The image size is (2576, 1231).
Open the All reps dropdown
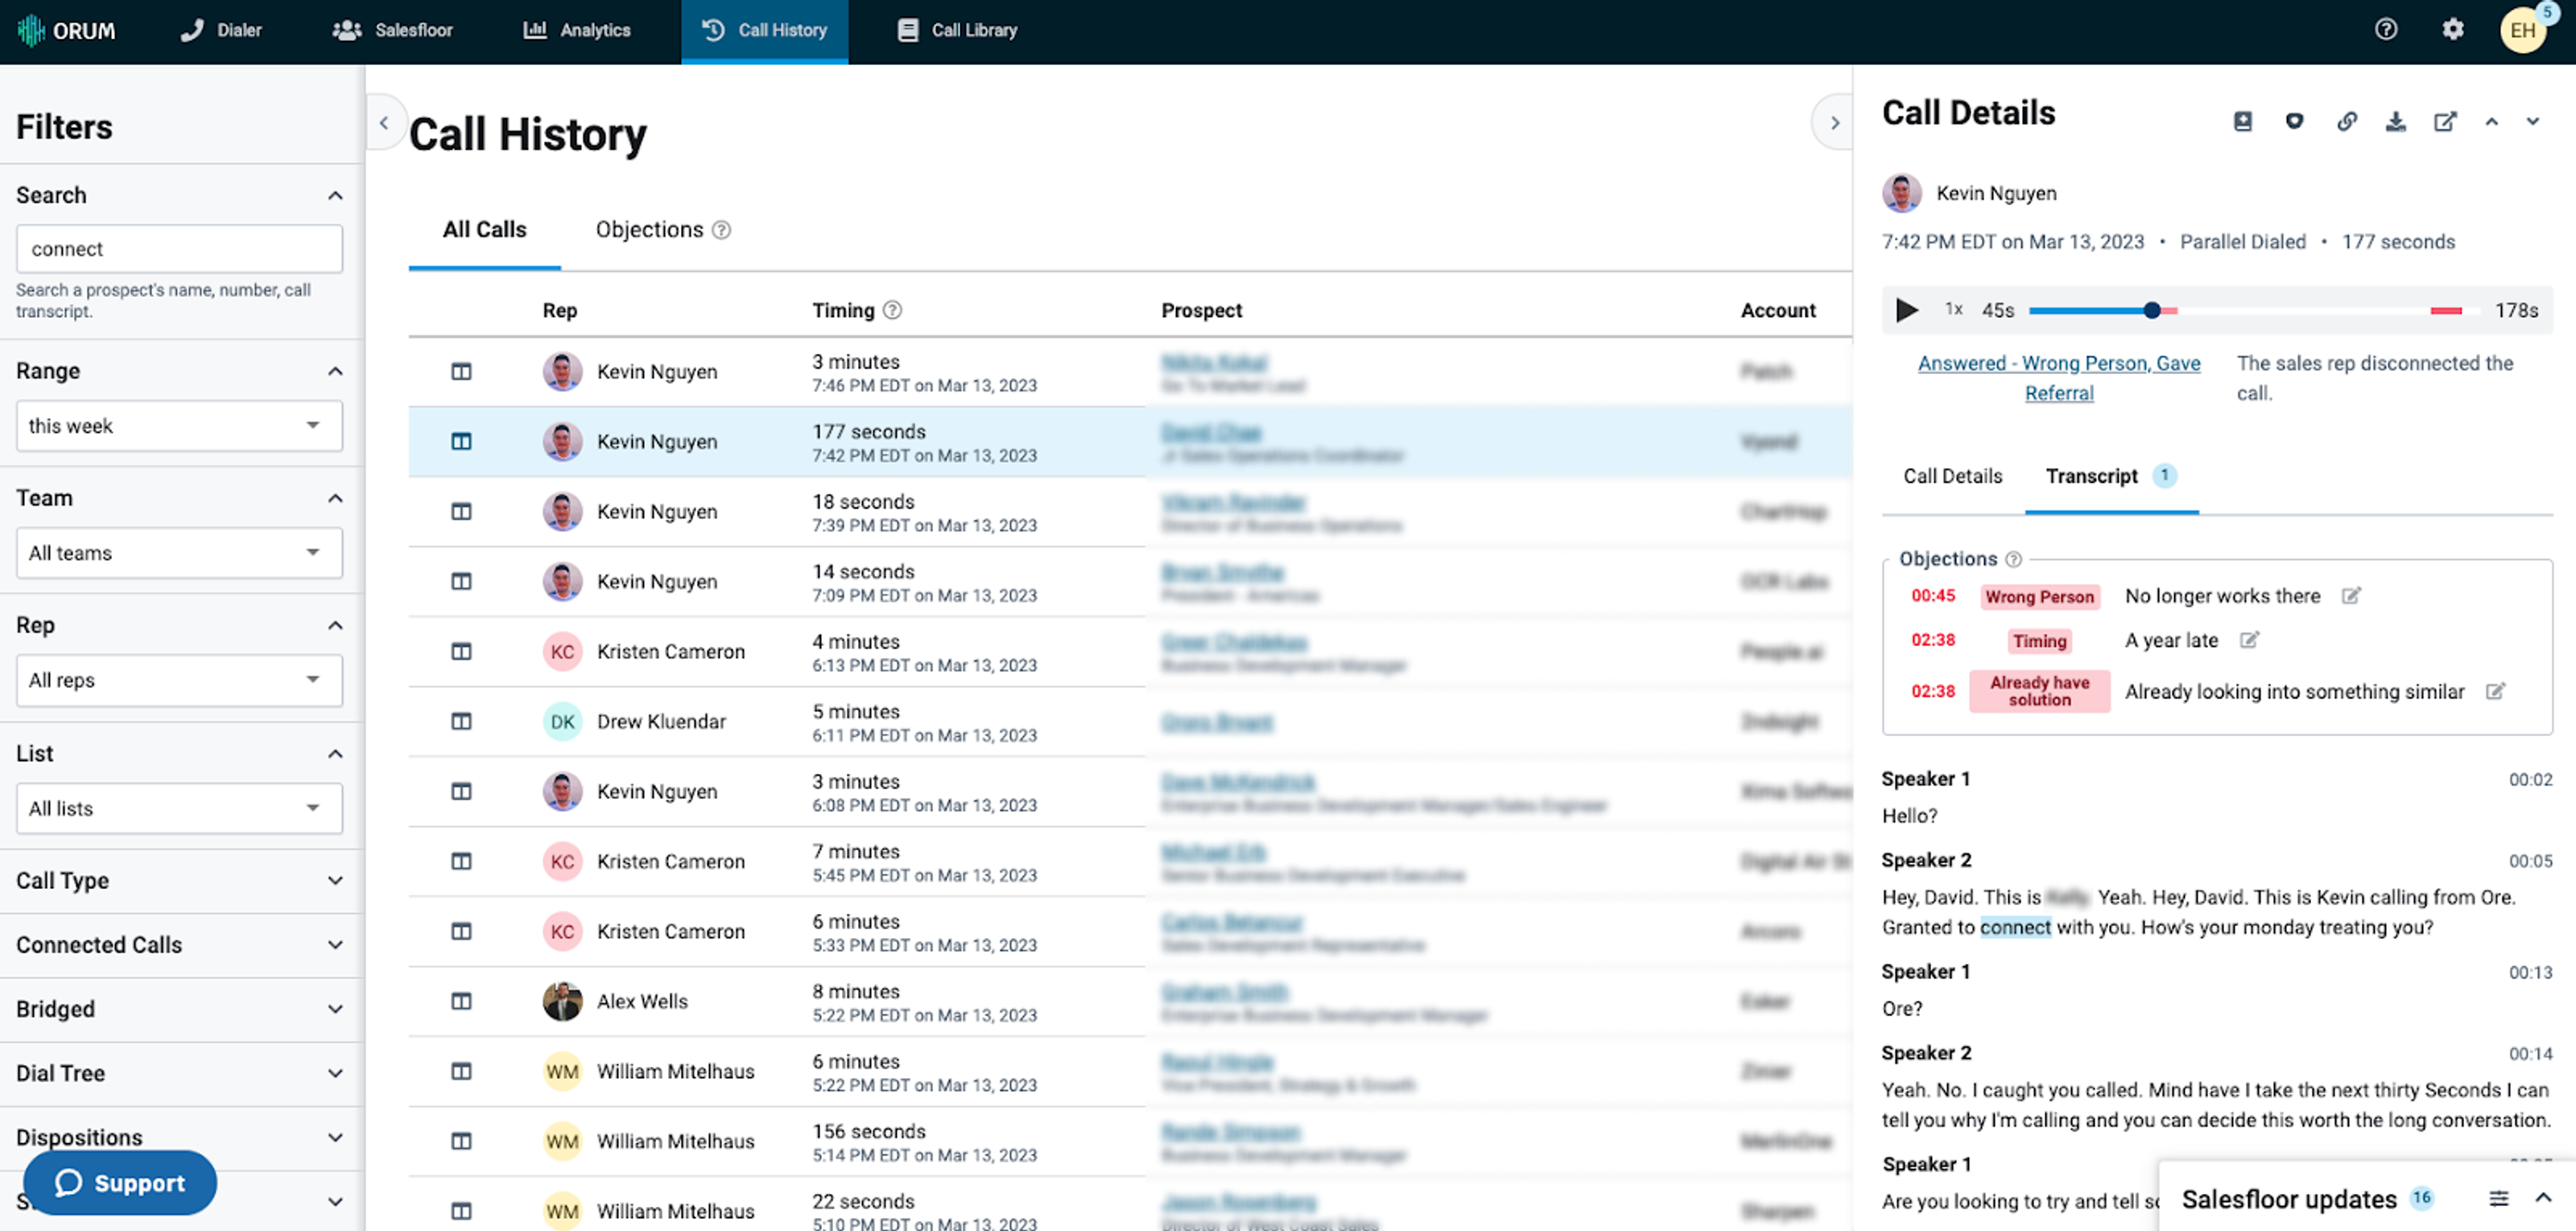point(179,681)
